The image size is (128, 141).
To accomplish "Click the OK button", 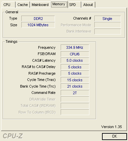I will (x=114, y=136).
